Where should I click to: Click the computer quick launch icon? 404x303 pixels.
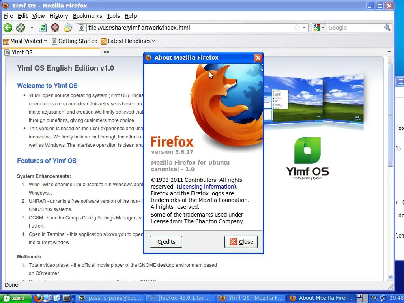[48, 298]
